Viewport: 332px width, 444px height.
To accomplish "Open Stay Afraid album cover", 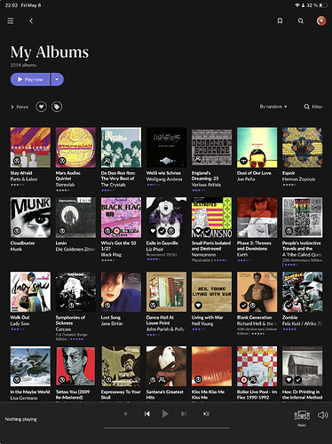I will click(x=30, y=147).
